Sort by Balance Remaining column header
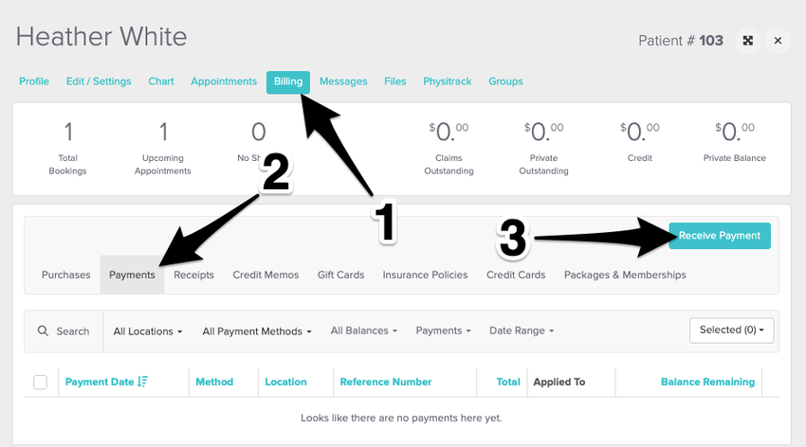 point(707,382)
